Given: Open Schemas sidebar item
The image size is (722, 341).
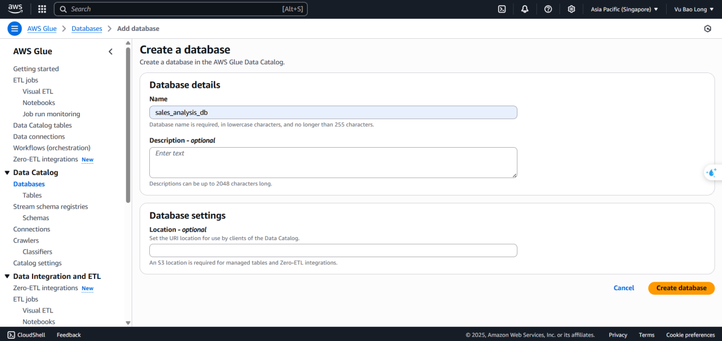Looking at the screenshot, I should tap(36, 218).
